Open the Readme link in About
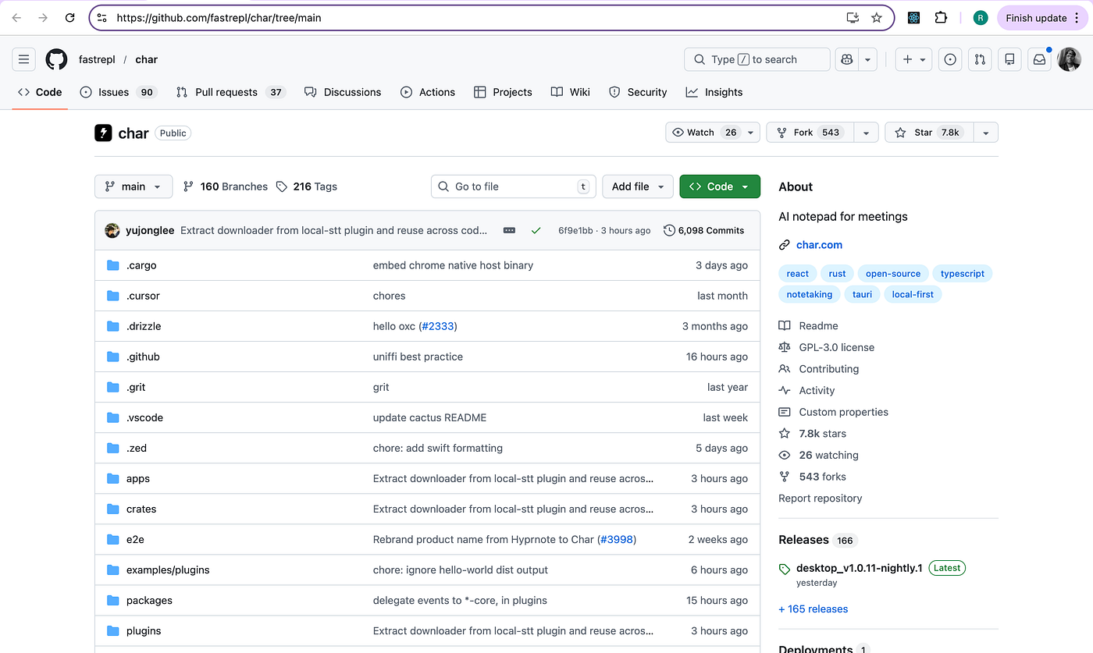 coord(818,326)
